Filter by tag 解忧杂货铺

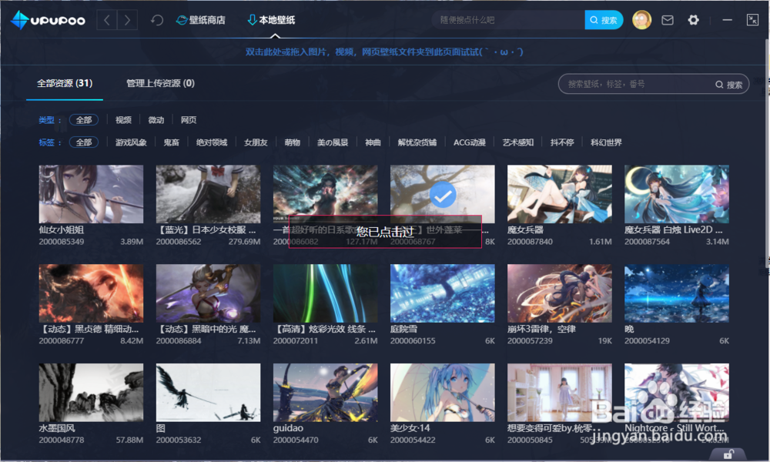[417, 142]
